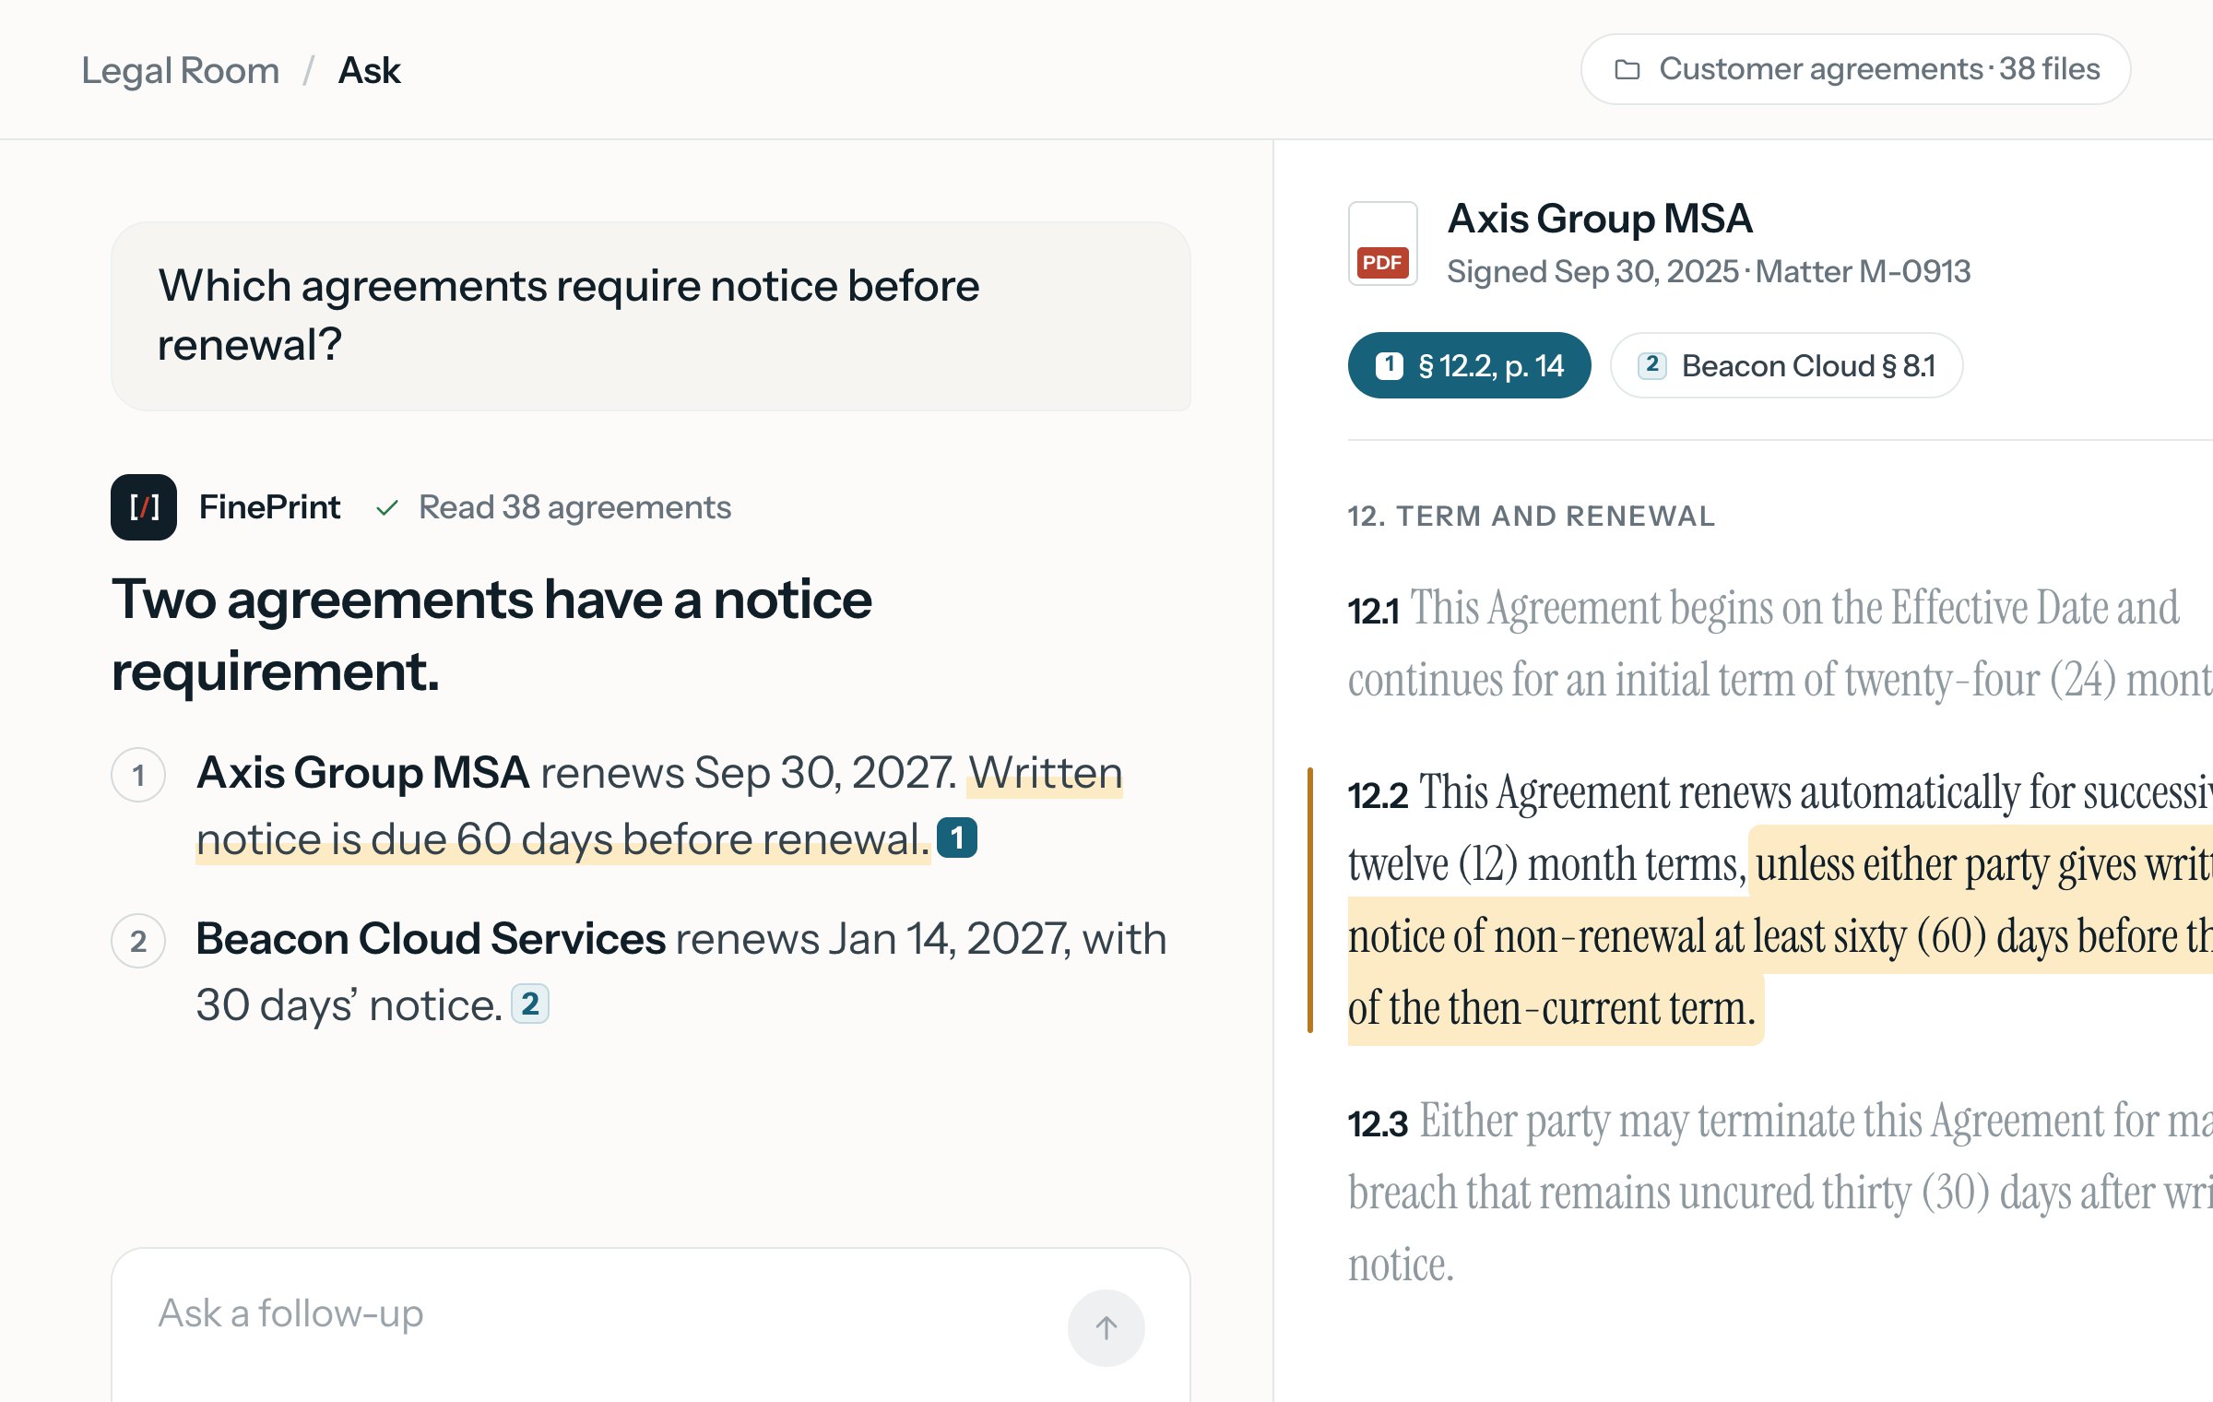Click the list number 2 circle
Screen dimensions: 2213x1402
pyautogui.click(x=138, y=941)
